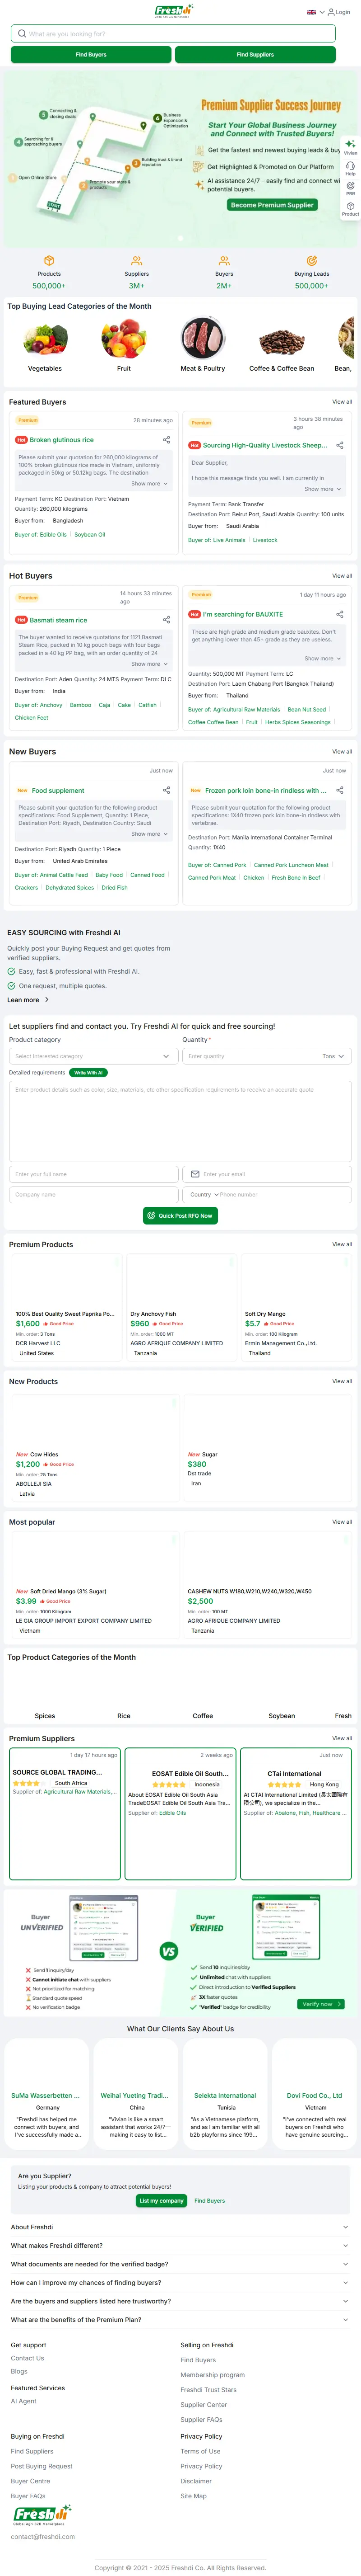Expand the About Freshdi FAQ
Image resolution: width=361 pixels, height=2576 pixels.
(x=180, y=2227)
